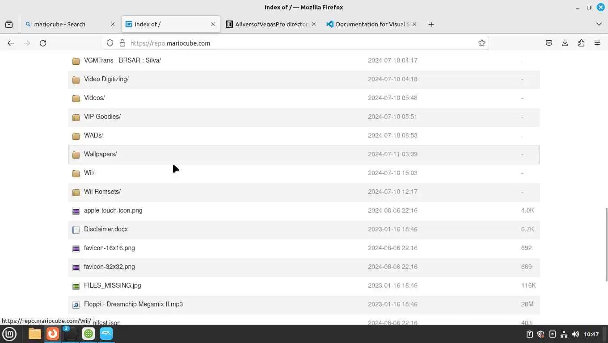608x343 pixels.
Task: Click the tracking protection shield icon
Action: [110, 43]
